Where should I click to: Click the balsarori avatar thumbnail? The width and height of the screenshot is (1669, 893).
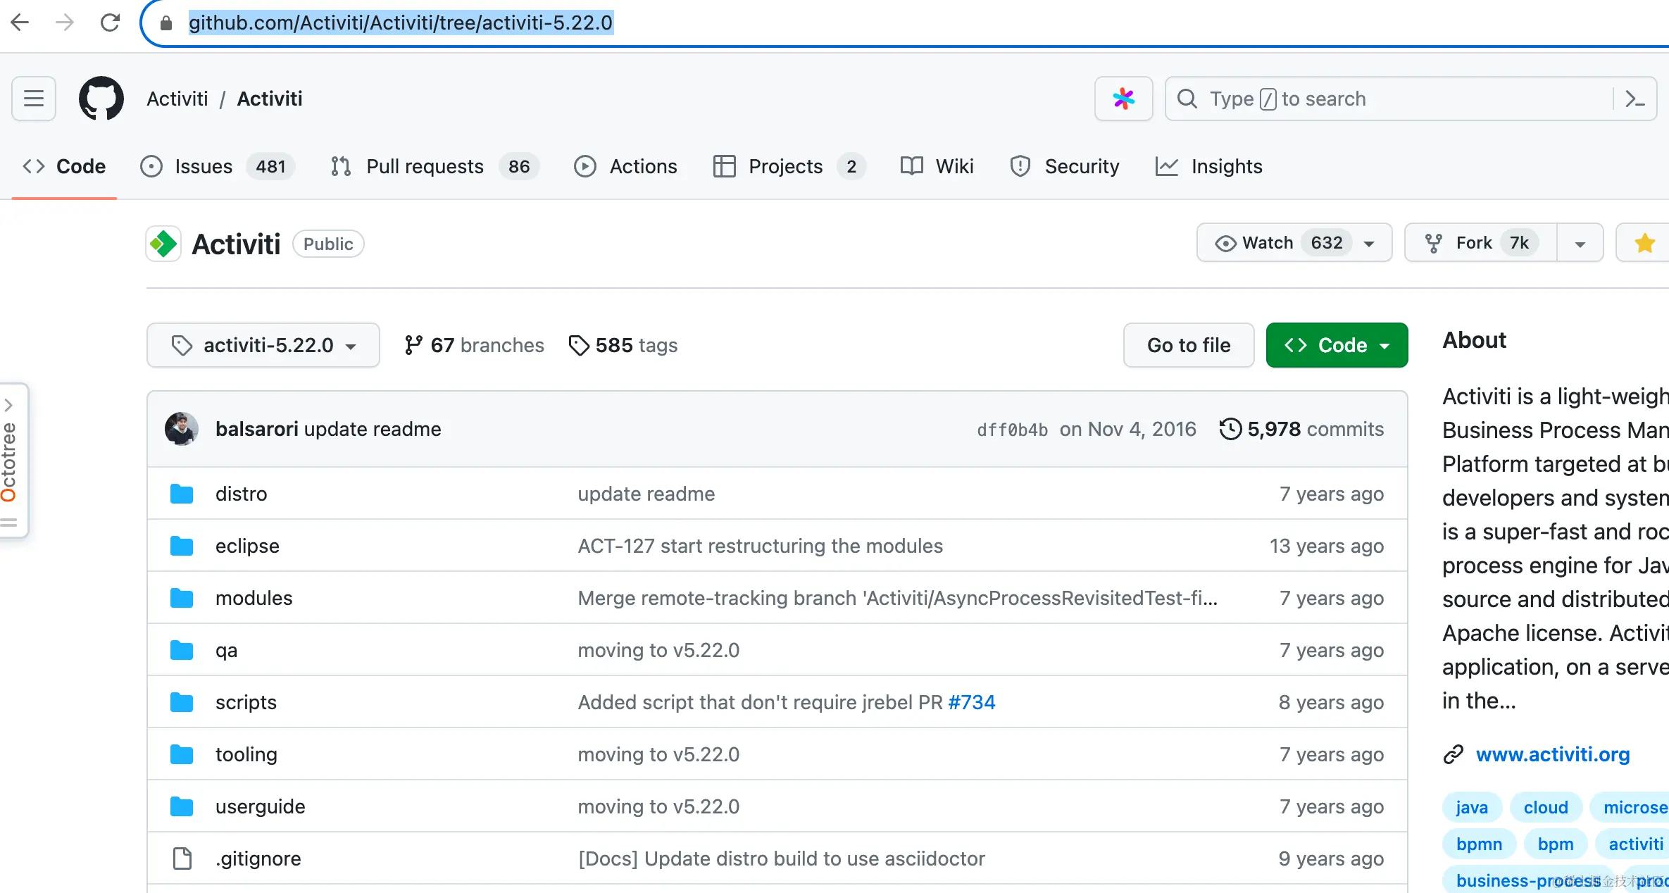181,429
